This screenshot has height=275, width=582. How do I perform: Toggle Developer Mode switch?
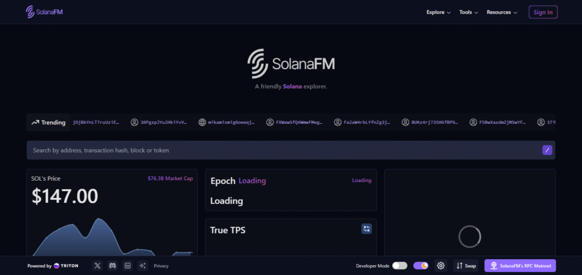click(400, 266)
